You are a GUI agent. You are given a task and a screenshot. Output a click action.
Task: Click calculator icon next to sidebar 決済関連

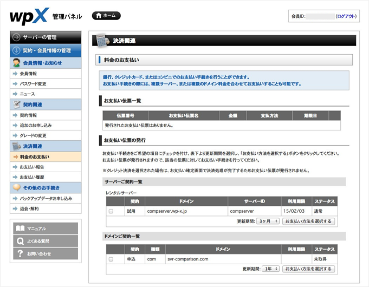click(x=16, y=146)
